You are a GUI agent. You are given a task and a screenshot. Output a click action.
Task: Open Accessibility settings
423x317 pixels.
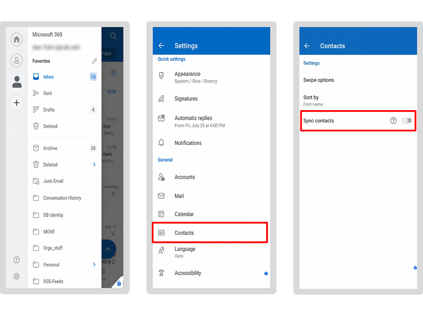tap(211, 273)
